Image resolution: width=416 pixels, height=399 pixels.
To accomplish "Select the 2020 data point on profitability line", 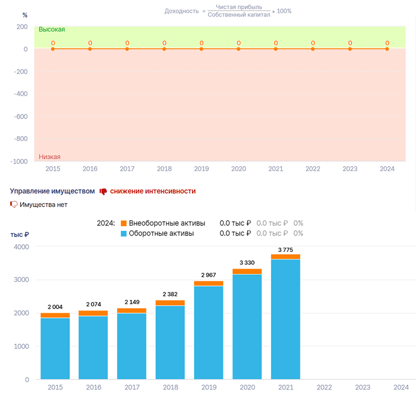I will pos(239,49).
